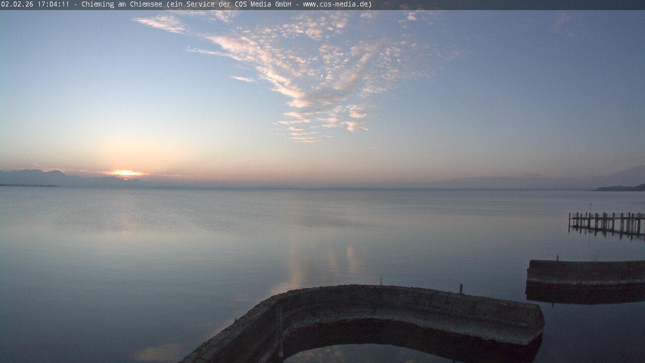Click the sun's reflection on the water
The width and height of the screenshot is (645, 363).
click(122, 212)
